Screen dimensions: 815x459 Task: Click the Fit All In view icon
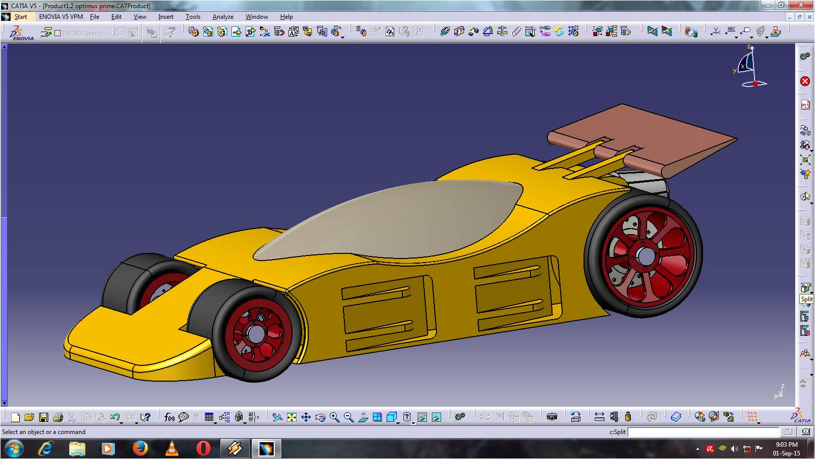pyautogui.click(x=292, y=417)
